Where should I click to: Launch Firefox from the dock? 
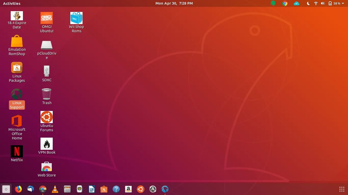(18, 189)
